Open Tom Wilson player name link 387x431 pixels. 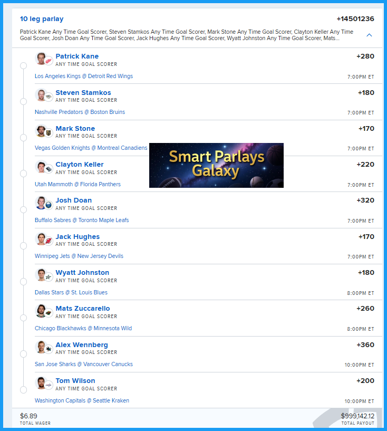pos(75,381)
